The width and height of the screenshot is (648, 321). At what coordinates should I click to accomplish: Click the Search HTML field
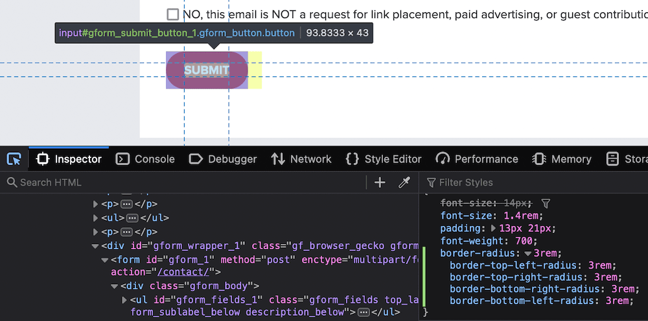tap(186, 183)
